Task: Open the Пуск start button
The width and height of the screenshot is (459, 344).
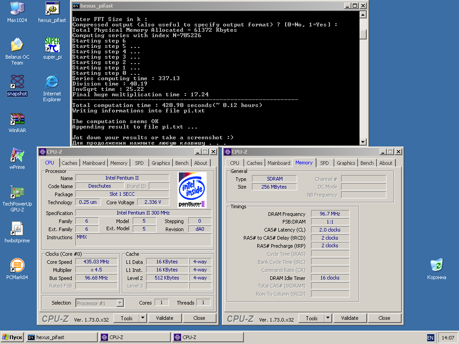Action: click(12, 337)
